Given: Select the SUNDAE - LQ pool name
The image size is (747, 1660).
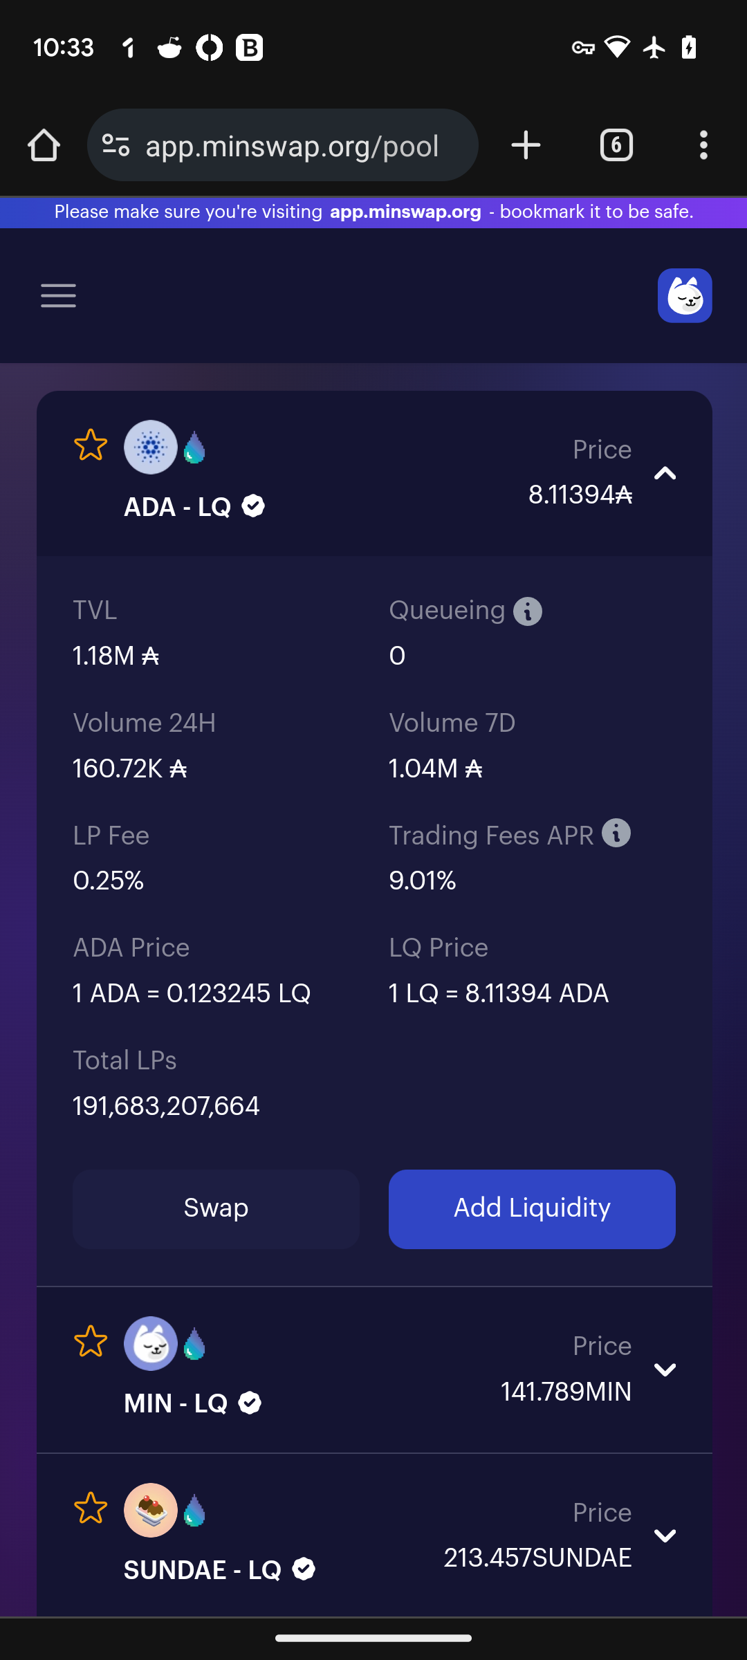Looking at the screenshot, I should [203, 1570].
